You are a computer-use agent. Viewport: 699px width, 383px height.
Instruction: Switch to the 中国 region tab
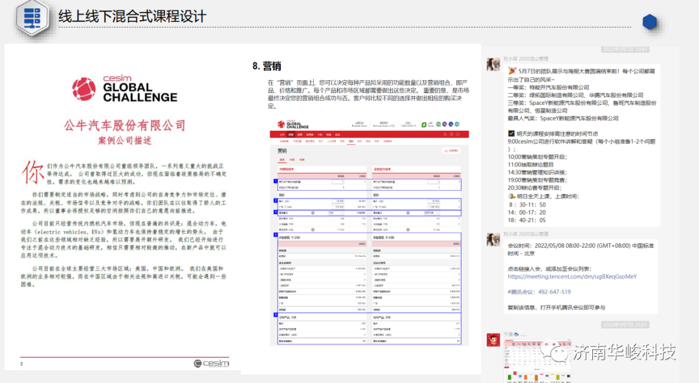292,159
